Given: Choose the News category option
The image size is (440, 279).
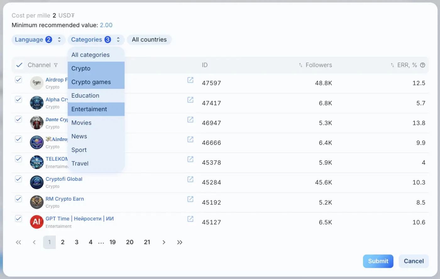Looking at the screenshot, I should coord(96,136).
